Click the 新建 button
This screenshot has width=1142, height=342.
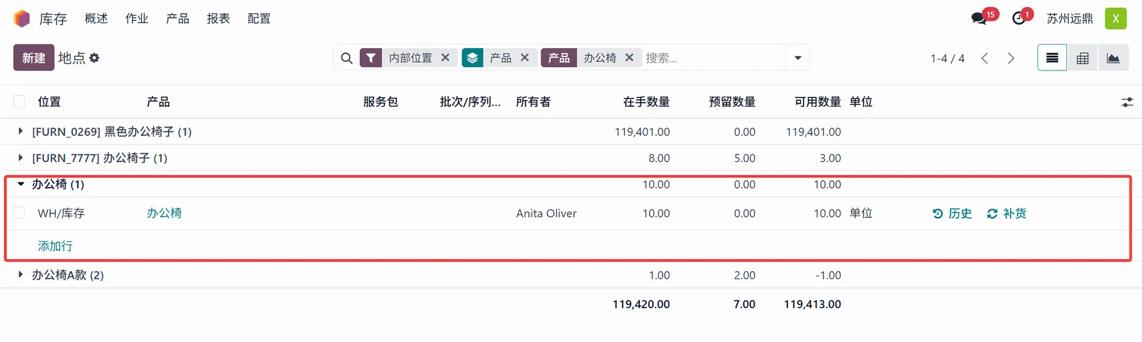(34, 58)
